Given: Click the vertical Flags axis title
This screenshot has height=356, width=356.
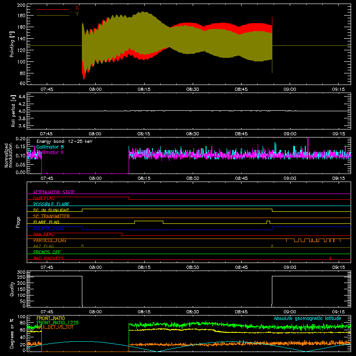Looking at the screenshot, I should [x=18, y=222].
